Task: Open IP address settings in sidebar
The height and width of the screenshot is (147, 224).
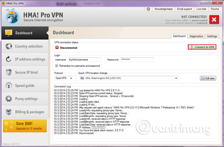Action: [x=25, y=59]
